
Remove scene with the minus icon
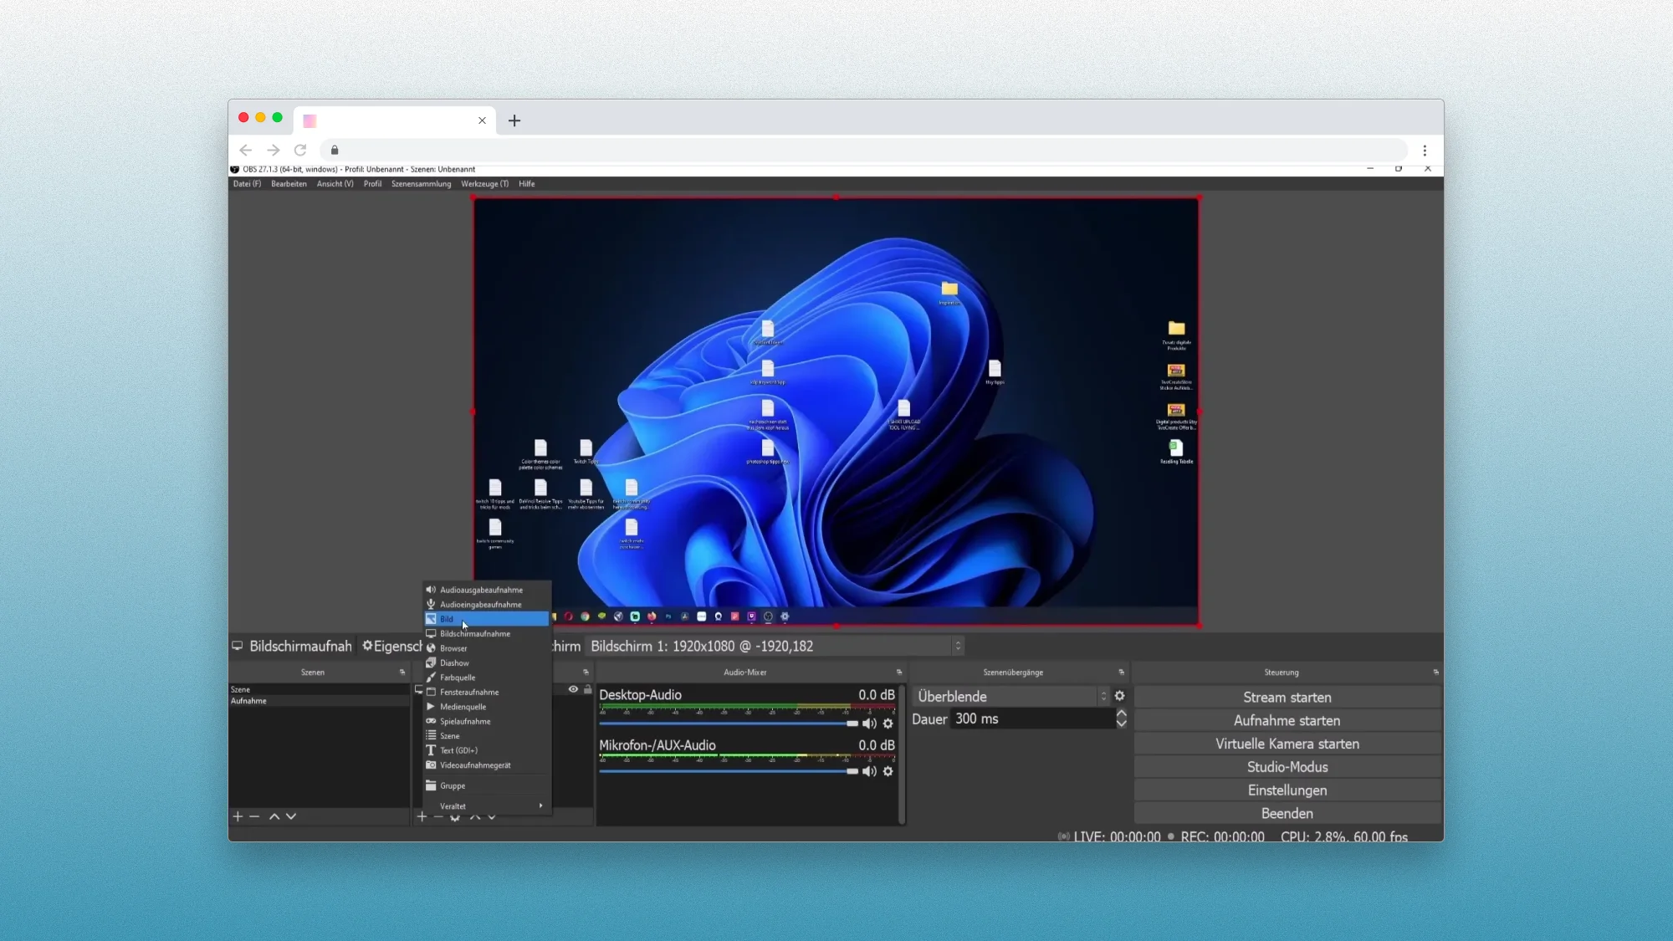254,816
